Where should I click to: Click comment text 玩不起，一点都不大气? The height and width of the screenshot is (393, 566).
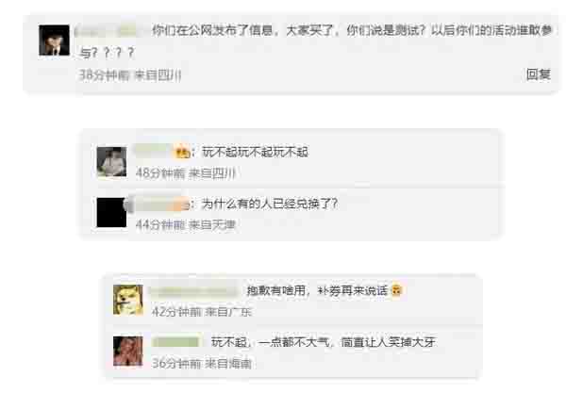click(271, 342)
